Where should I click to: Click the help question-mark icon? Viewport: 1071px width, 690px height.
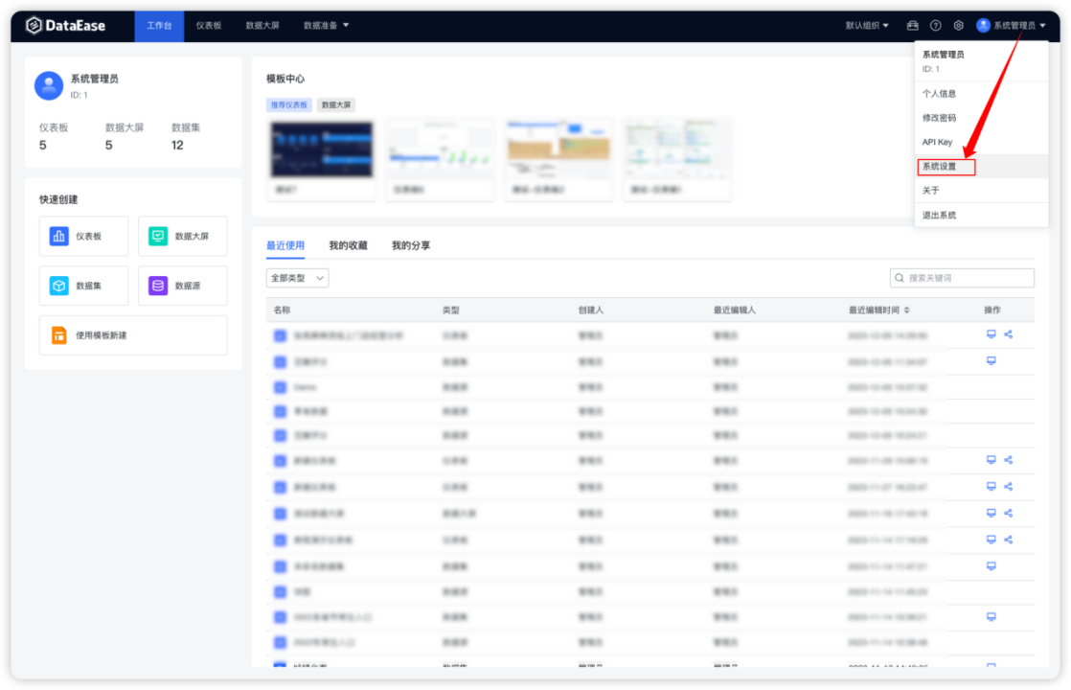tap(934, 26)
